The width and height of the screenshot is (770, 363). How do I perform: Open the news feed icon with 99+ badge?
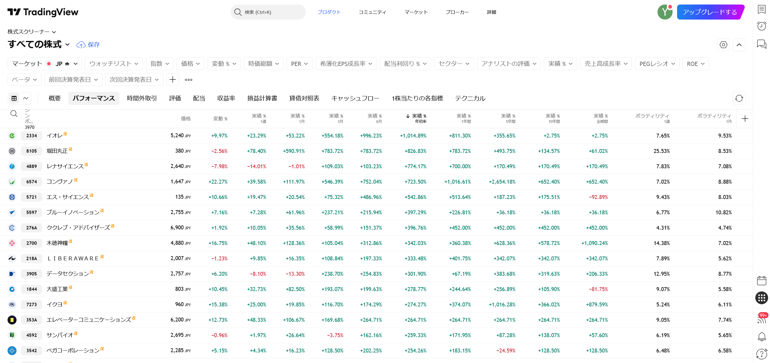pos(762,318)
